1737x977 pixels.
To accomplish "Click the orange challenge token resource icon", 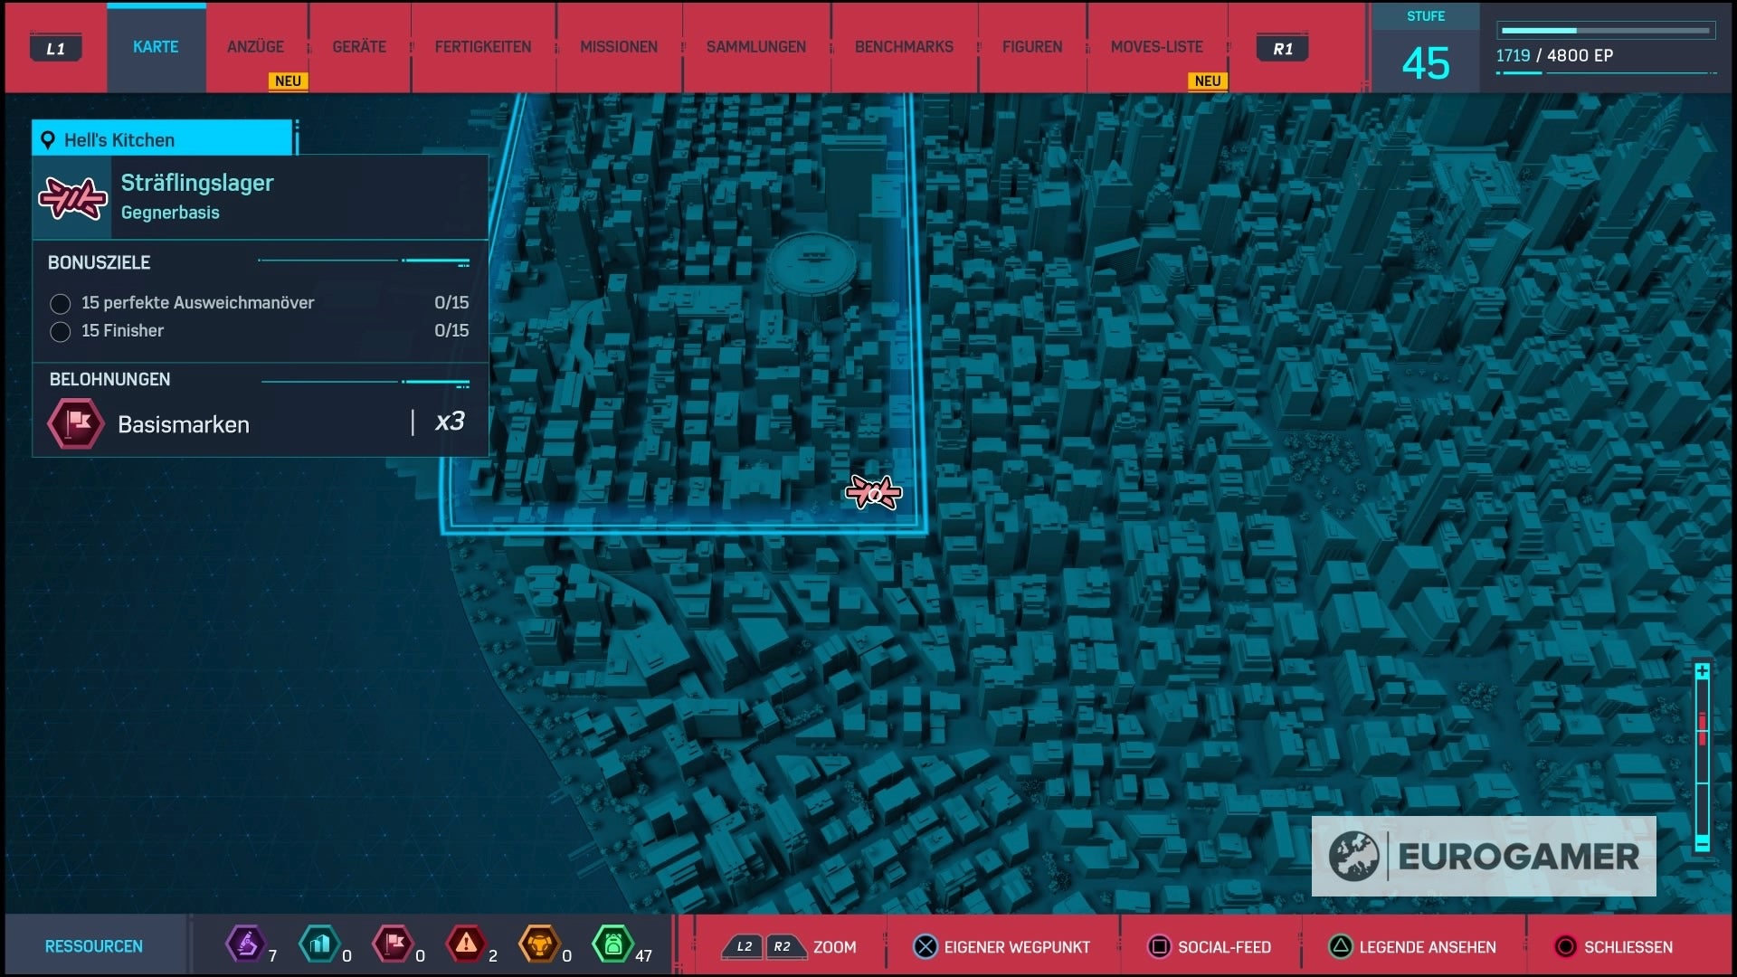I will 539,944.
